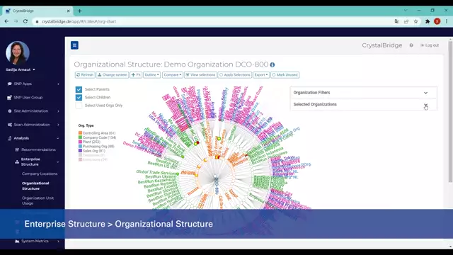
Task: Click the SNP User Group icon
Action: click(9, 98)
